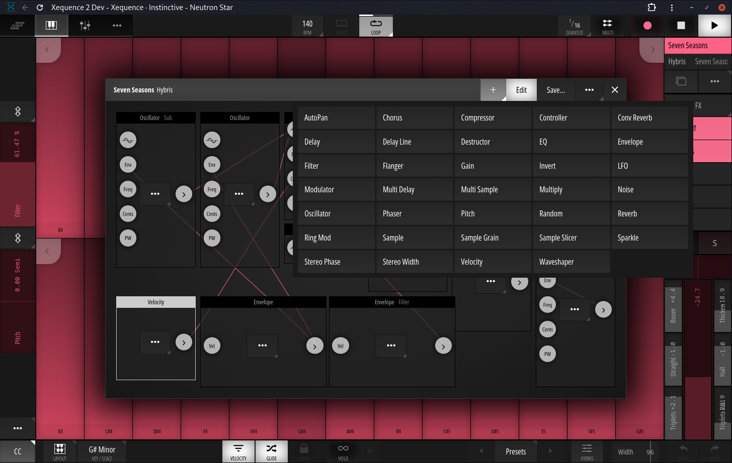732x463 pixels.
Task: Switch to Edit mode in Hybris dialog
Action: (521, 90)
